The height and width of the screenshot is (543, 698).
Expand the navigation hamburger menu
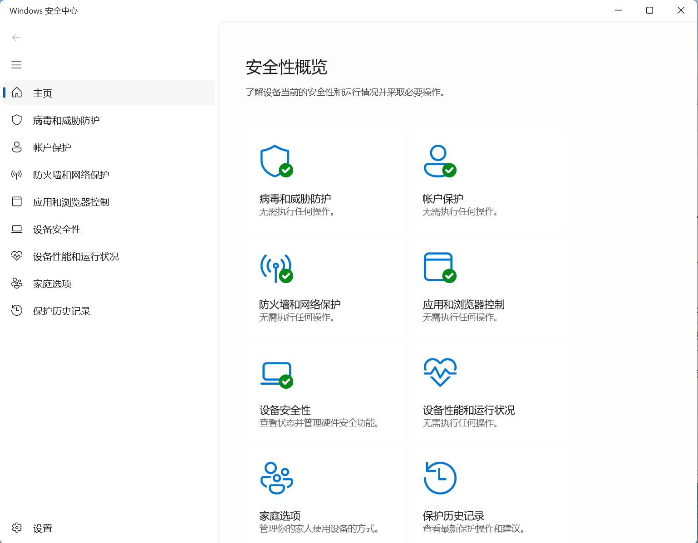tap(16, 65)
